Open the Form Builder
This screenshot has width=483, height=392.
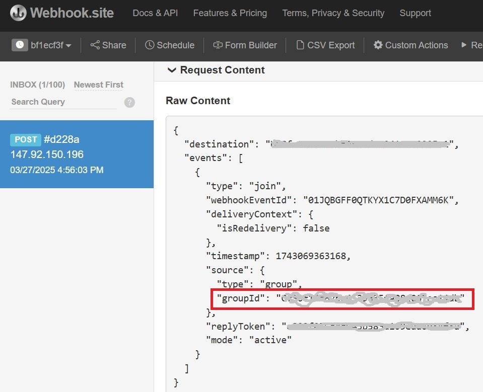click(x=245, y=45)
